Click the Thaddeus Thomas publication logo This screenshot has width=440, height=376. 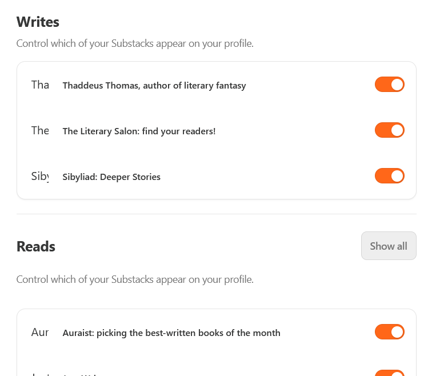(40, 85)
